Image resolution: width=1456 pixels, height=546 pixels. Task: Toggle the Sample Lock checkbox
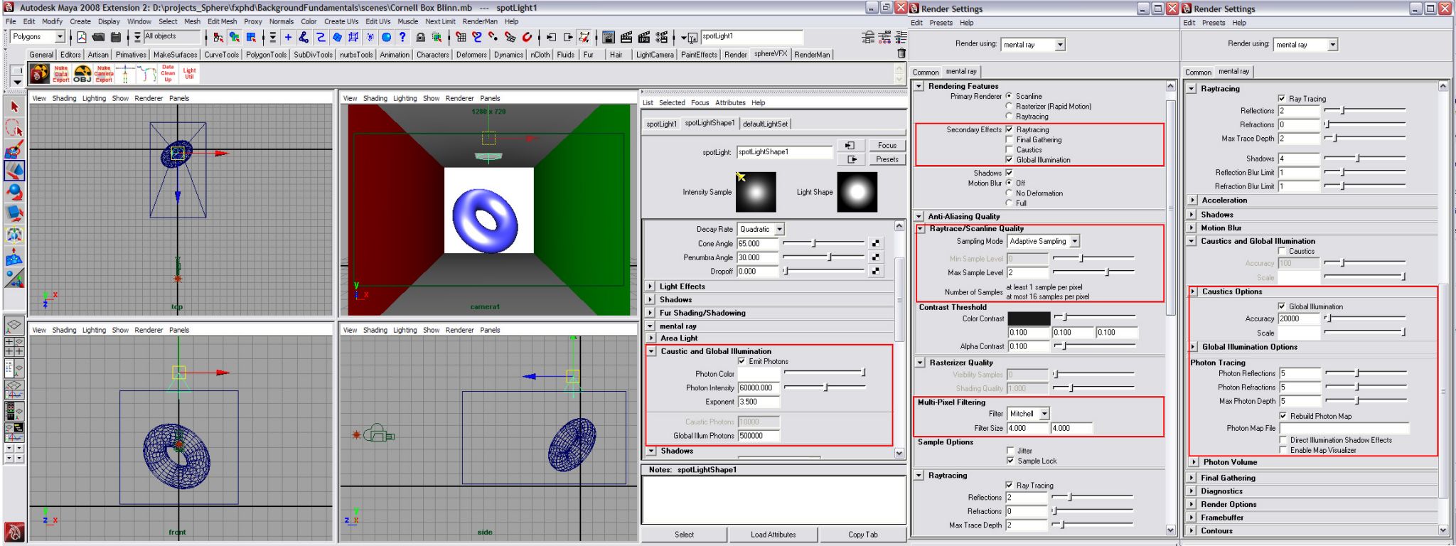coord(1011,461)
